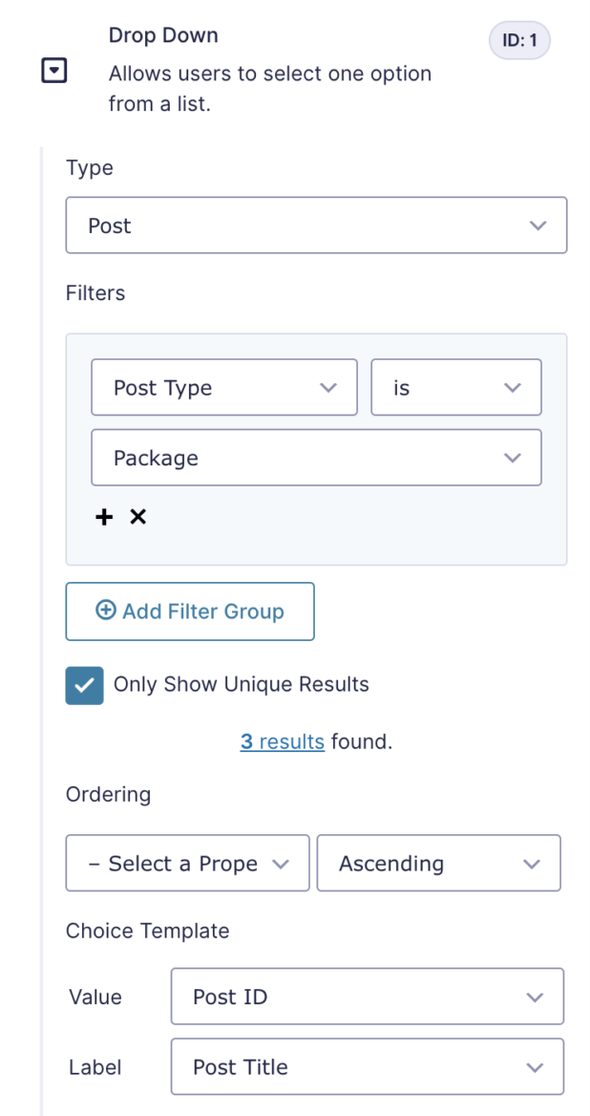Add another filter using the plus icon
Screen dimensions: 590x1116
click(x=104, y=516)
